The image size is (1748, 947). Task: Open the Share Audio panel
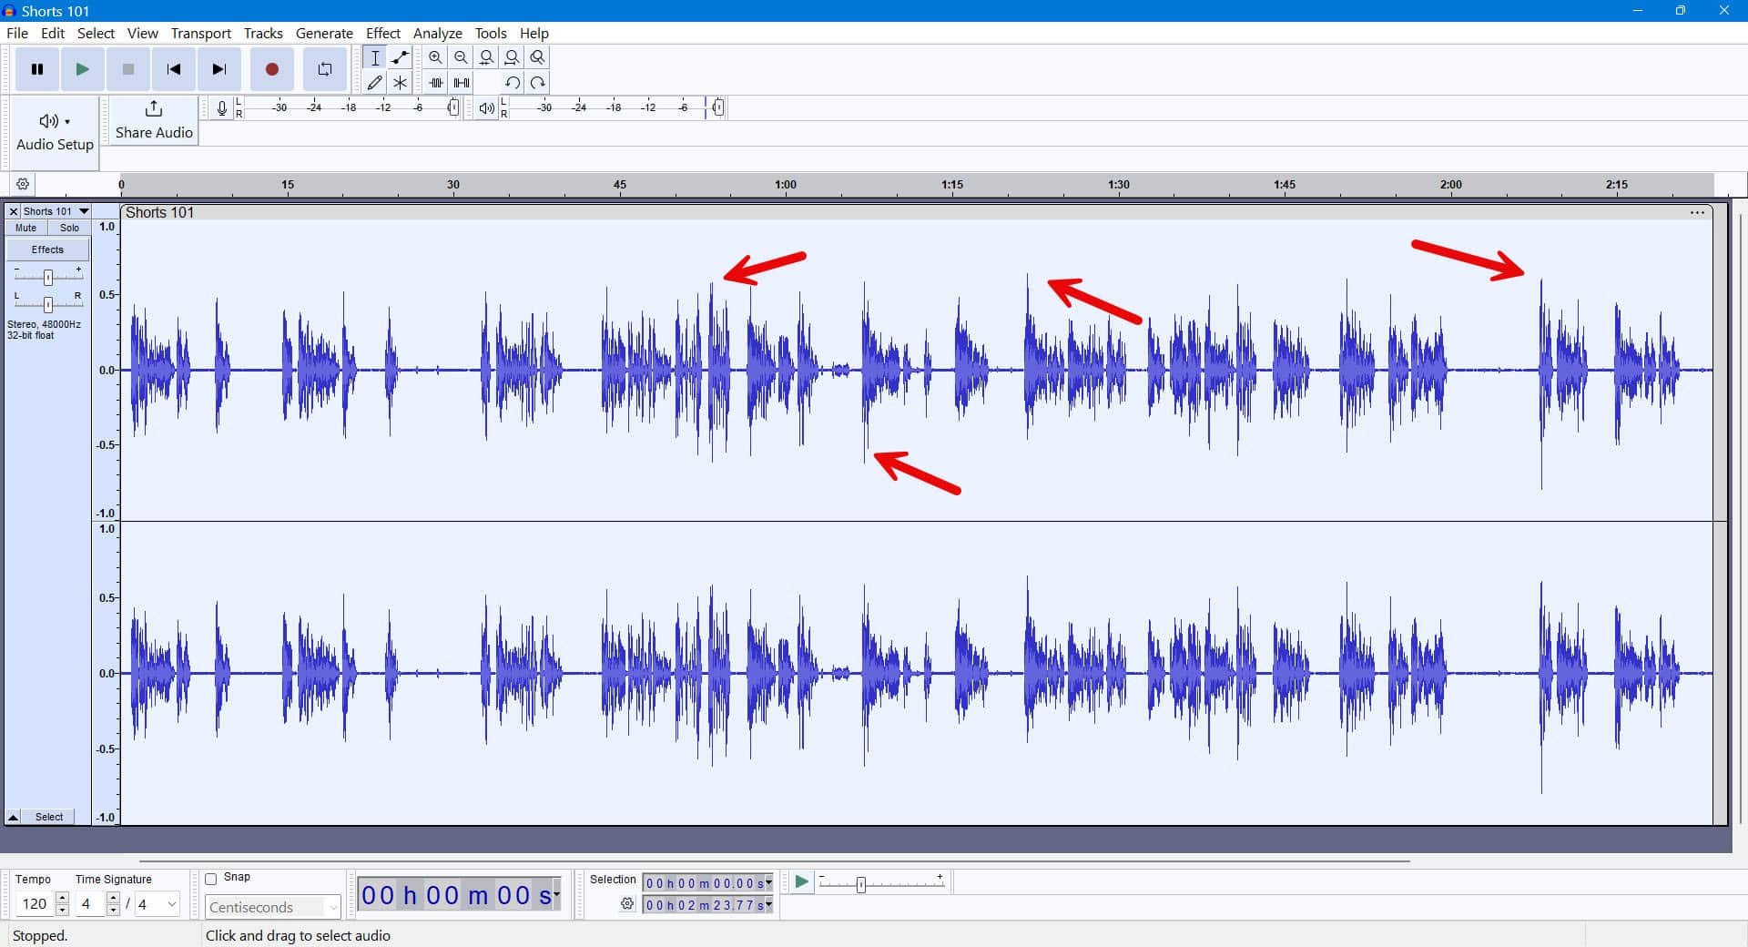[152, 120]
